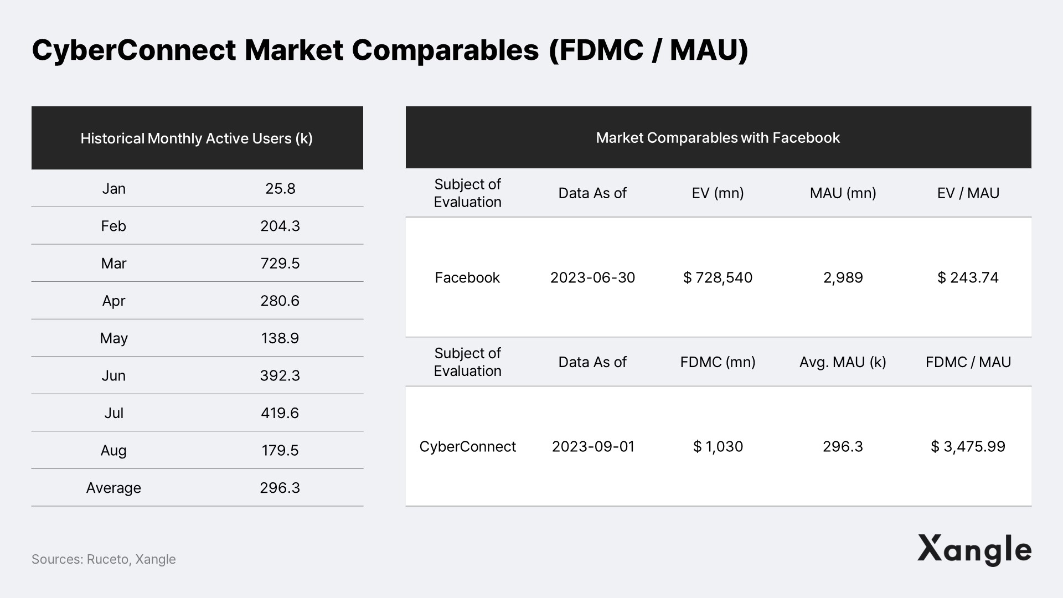The height and width of the screenshot is (598, 1063).
Task: Click the Market Comparables with Facebook header
Action: 718,137
